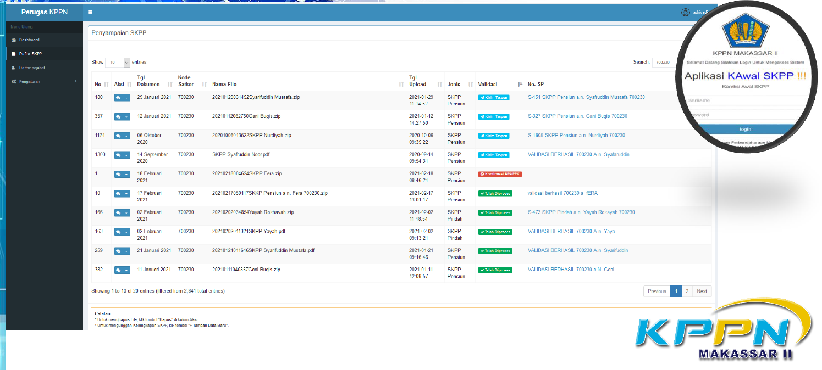Click comment icon for row 180 Syarifuddin Mustafa
This screenshot has width=822, height=370.
[119, 98]
